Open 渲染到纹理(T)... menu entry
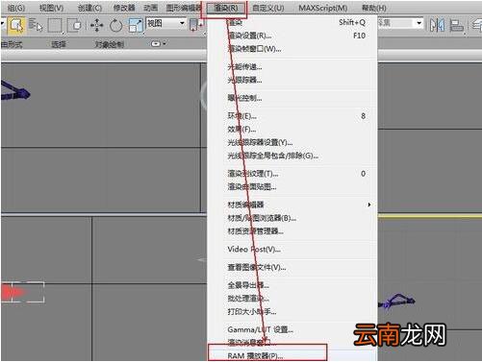The height and width of the screenshot is (362, 482). (292, 174)
